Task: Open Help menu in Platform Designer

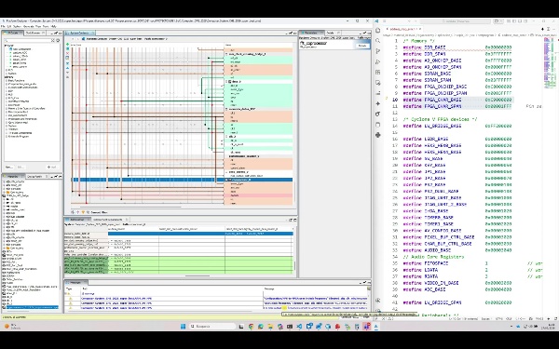Action: point(54,26)
